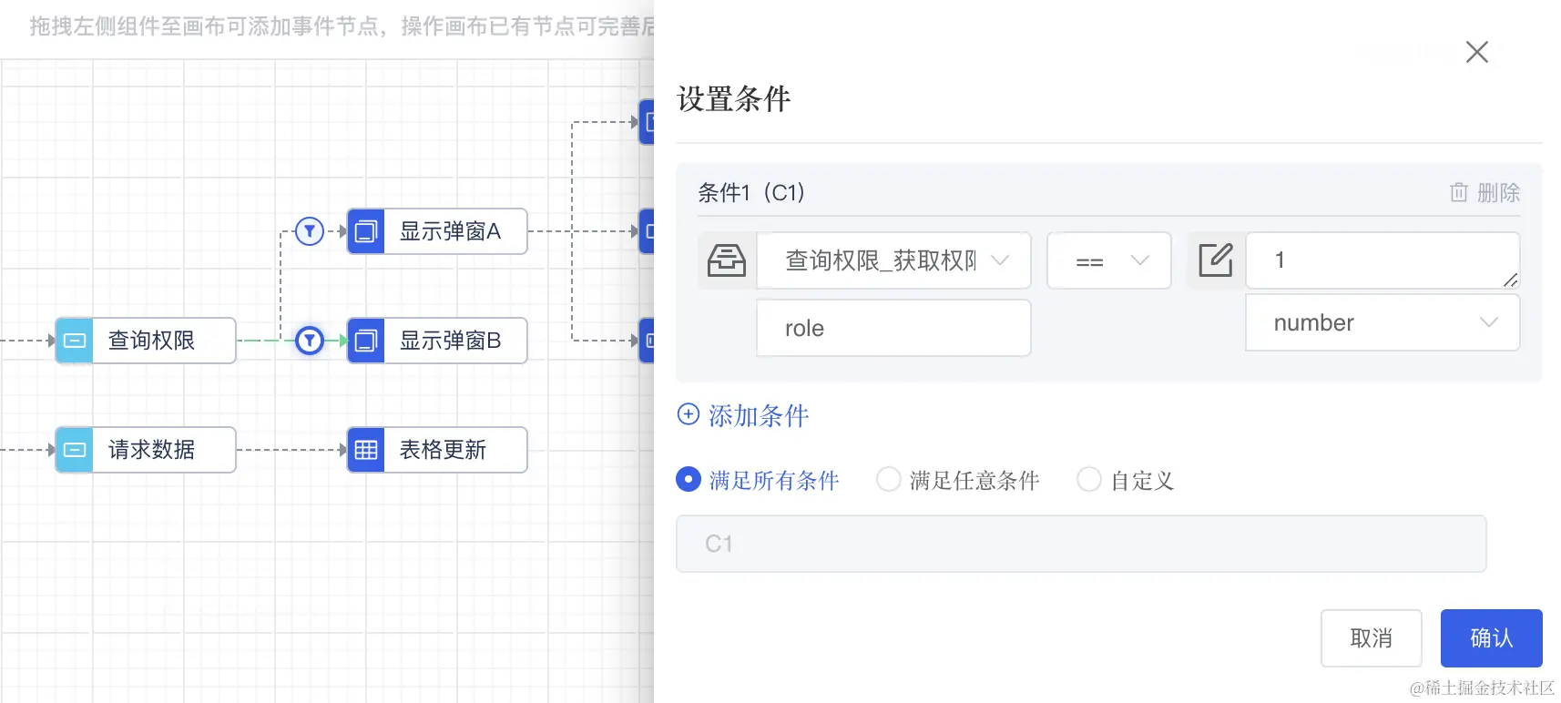Click the data source inbox icon in 条件1

(727, 260)
